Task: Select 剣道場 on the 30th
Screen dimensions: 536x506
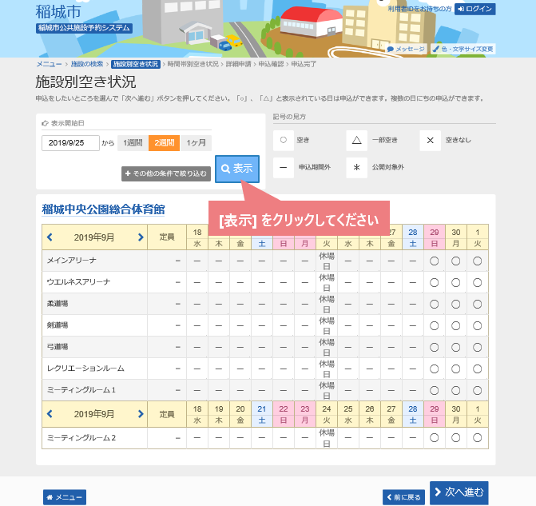Action: click(455, 325)
